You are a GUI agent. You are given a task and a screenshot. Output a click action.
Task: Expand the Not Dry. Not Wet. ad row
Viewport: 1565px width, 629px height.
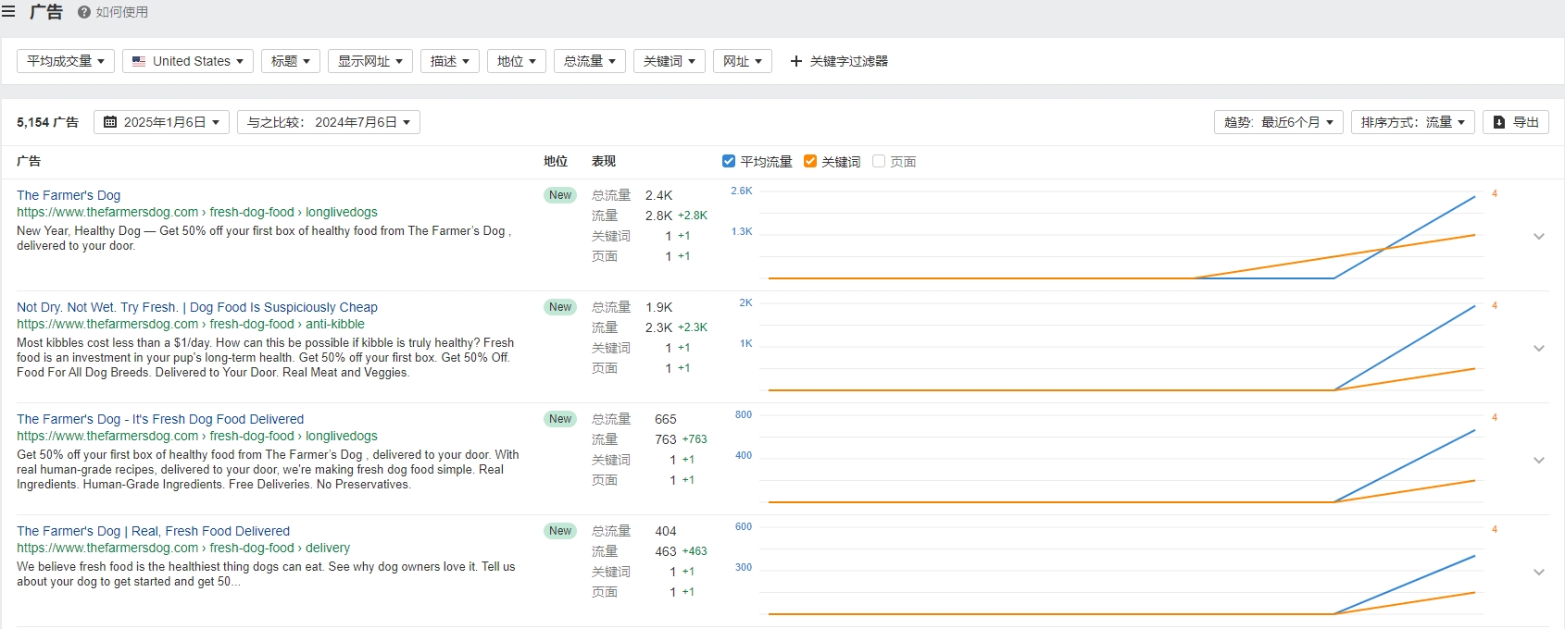click(x=1539, y=349)
